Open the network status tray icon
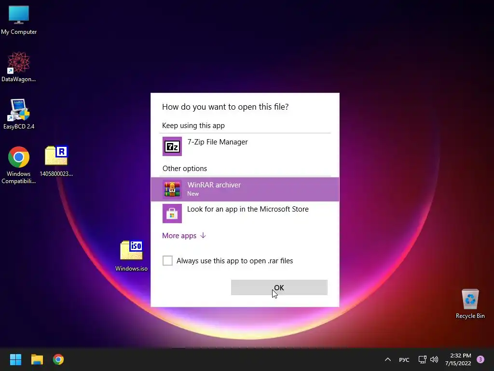Viewport: 494px width, 371px height. 422,359
